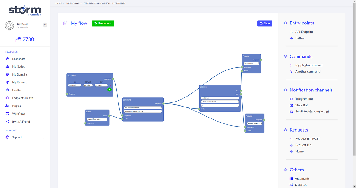This screenshot has height=188, width=356.
Task: Click the calendar icon beside My flow title
Action: (65, 23)
